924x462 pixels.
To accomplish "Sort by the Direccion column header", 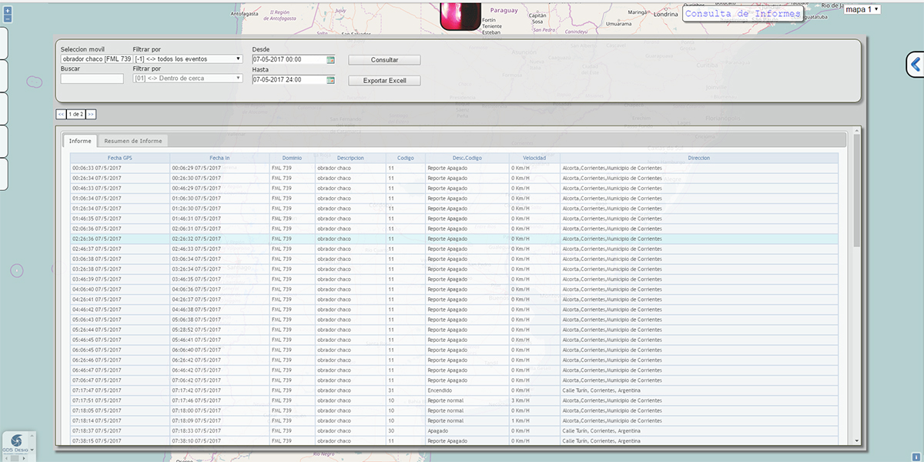I will [699, 158].
